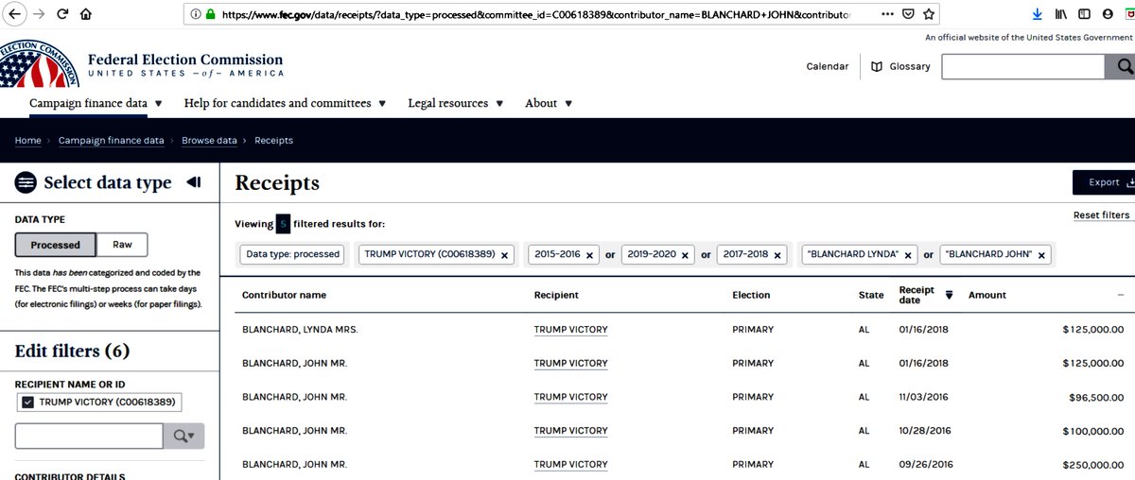This screenshot has width=1135, height=480.
Task: Open the downloads arrow icon
Action: pyautogui.click(x=1038, y=14)
